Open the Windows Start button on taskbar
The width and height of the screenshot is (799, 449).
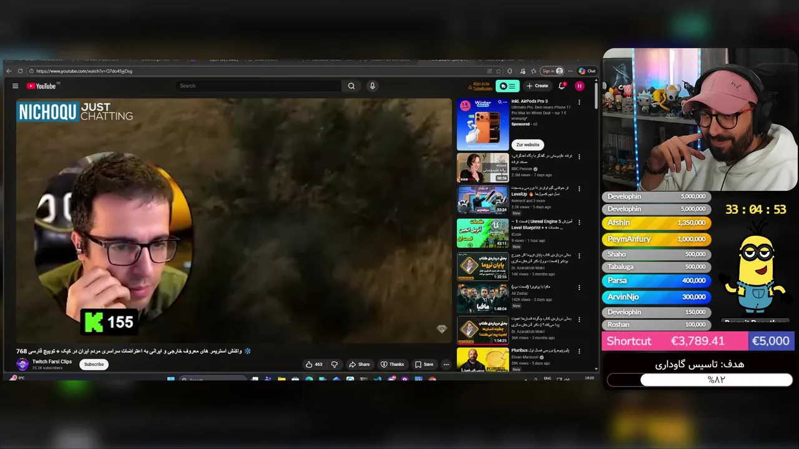[170, 379]
